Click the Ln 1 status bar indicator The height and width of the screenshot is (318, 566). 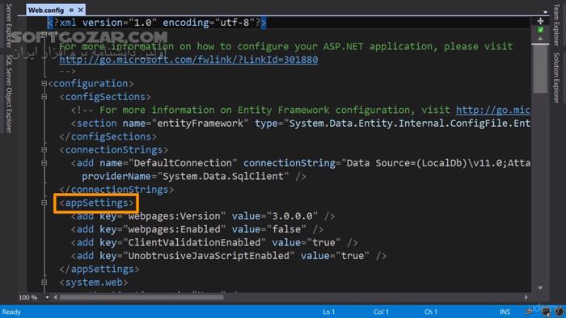[x=329, y=312]
